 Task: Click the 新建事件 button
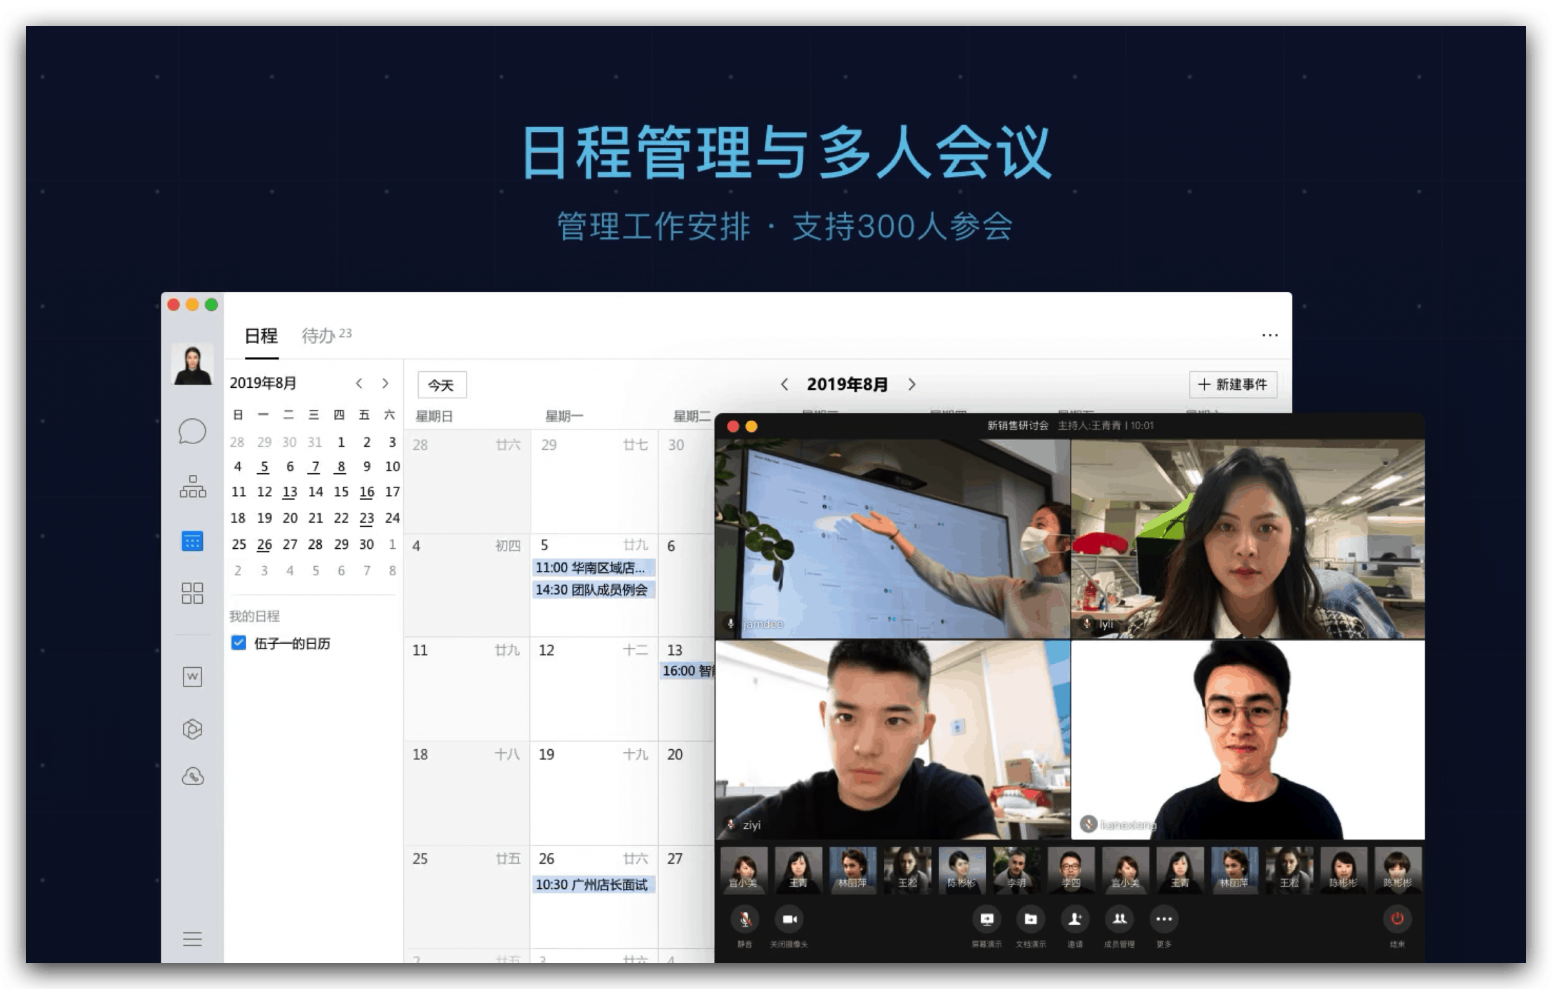click(x=1233, y=385)
